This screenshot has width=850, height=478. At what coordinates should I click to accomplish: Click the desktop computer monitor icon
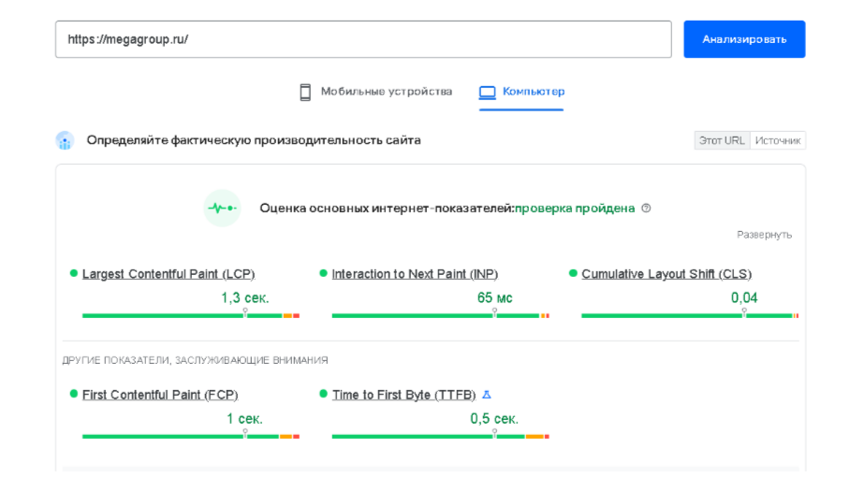pyautogui.click(x=487, y=92)
